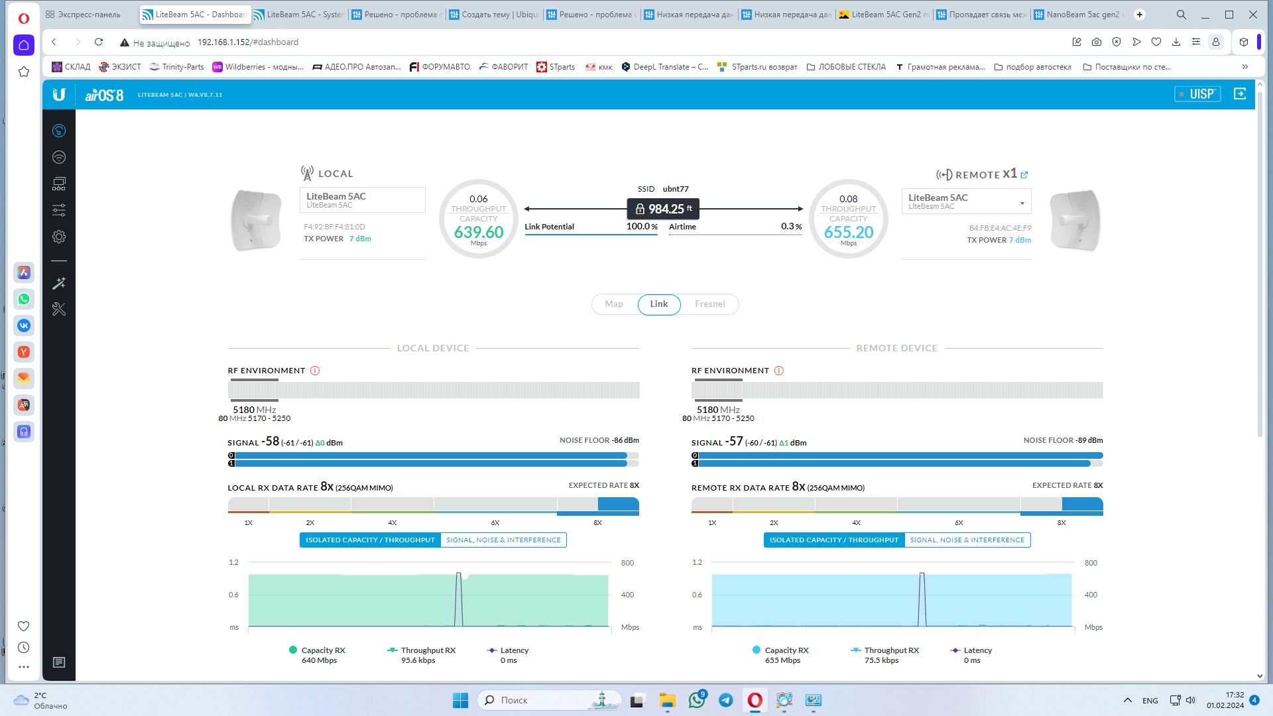Image resolution: width=1273 pixels, height=716 pixels.
Task: Go back with browser back arrow
Action: [54, 42]
